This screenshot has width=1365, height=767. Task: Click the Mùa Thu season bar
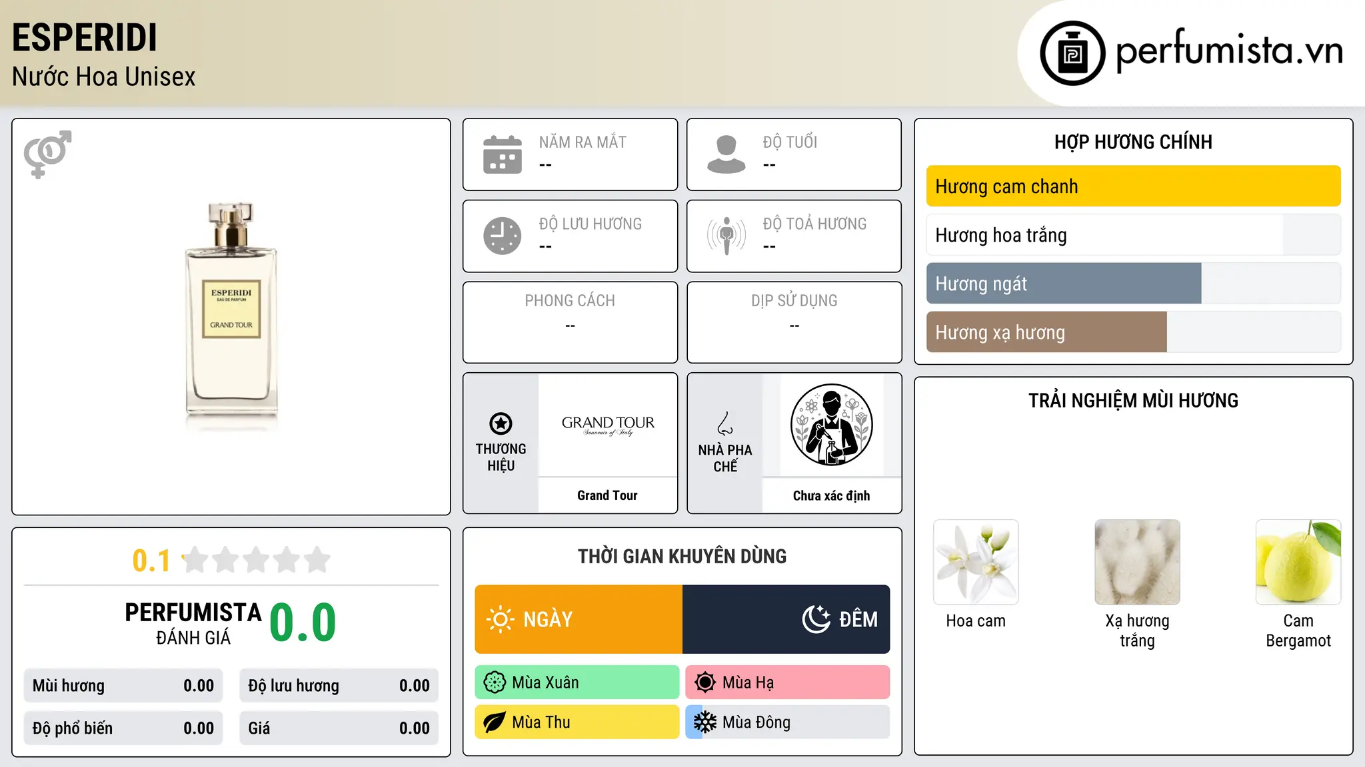click(577, 722)
